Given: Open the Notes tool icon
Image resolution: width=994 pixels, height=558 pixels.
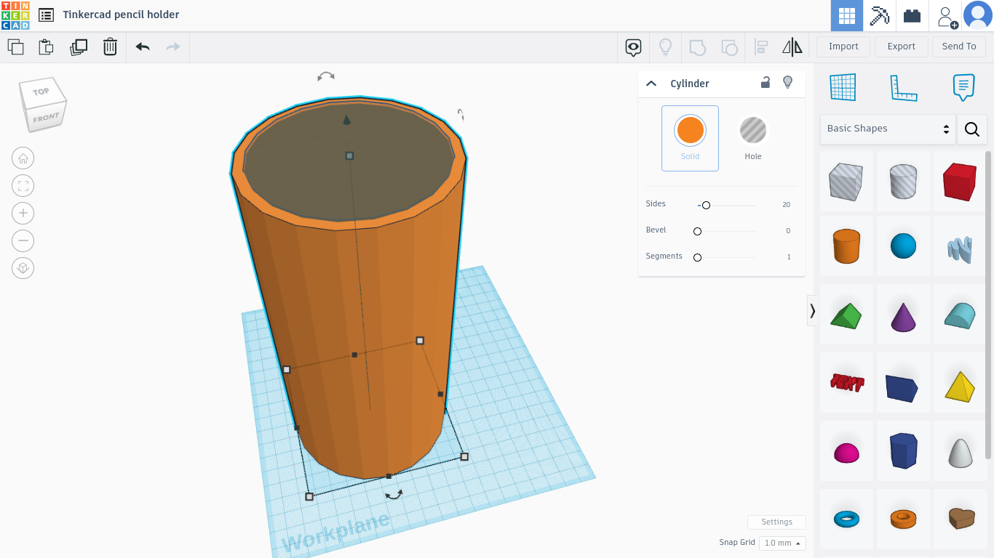Looking at the screenshot, I should [963, 88].
